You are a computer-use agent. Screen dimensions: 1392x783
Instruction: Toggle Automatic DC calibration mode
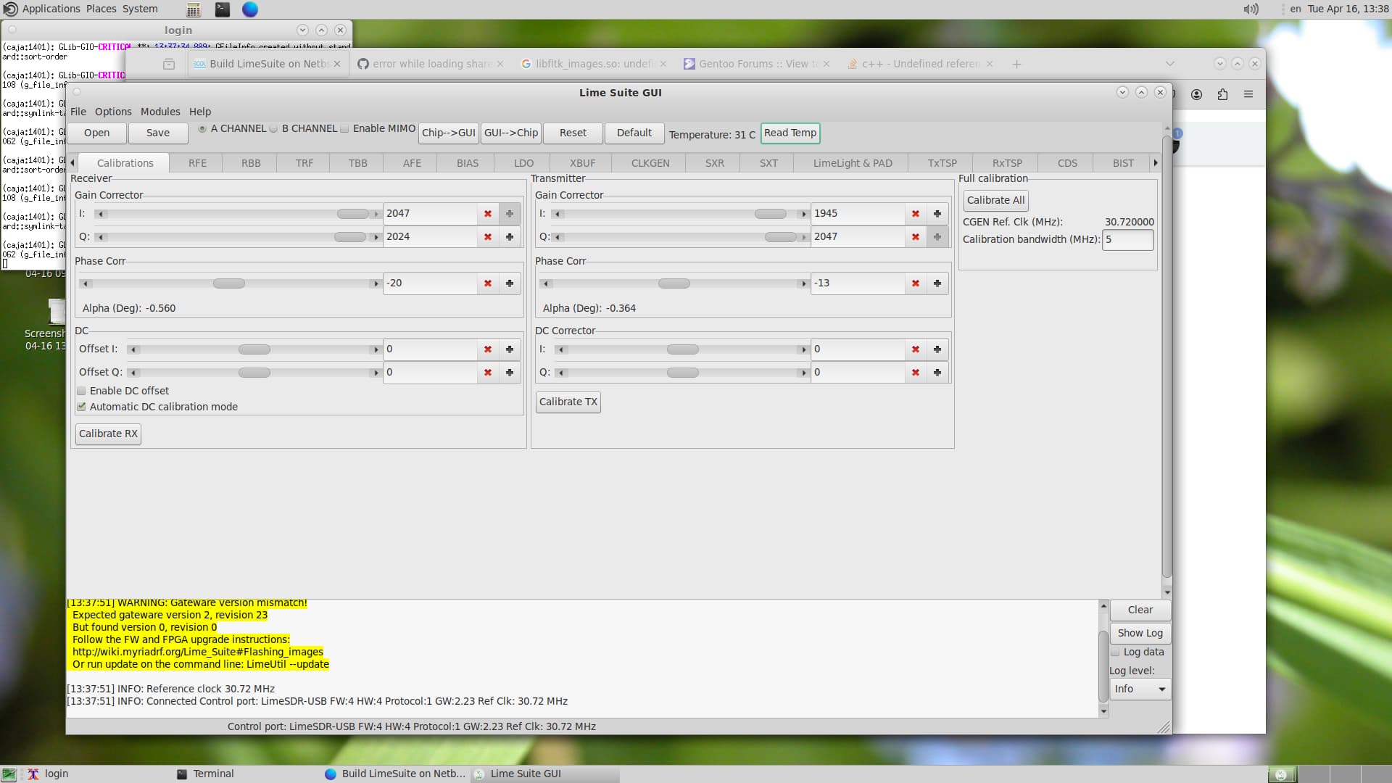click(81, 407)
